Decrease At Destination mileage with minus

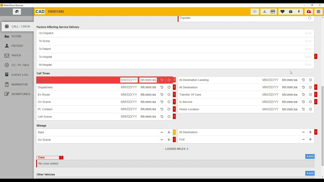(303, 132)
